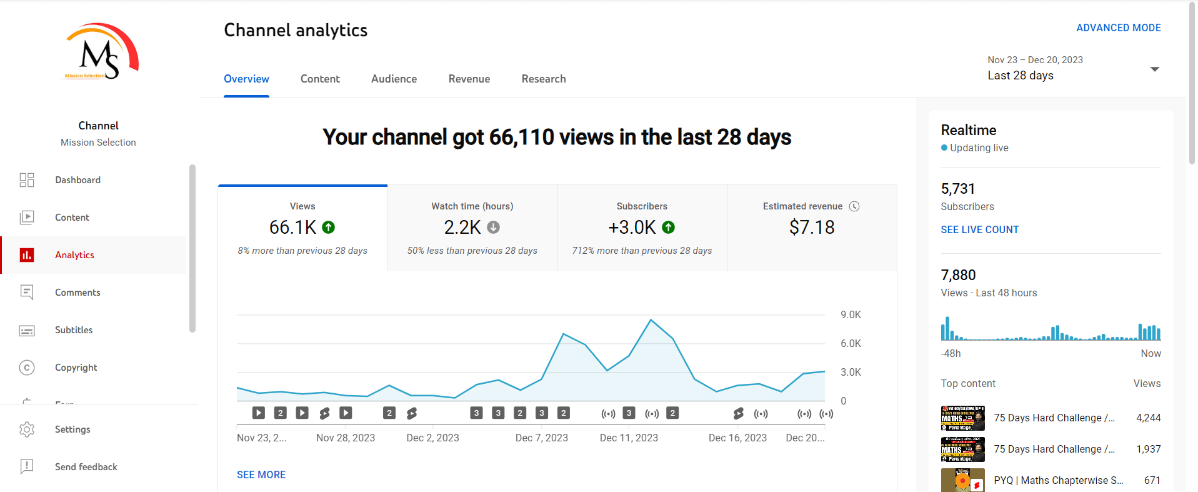This screenshot has width=1198, height=492.
Task: Open the Dashboard icon in sidebar
Action: (27, 180)
